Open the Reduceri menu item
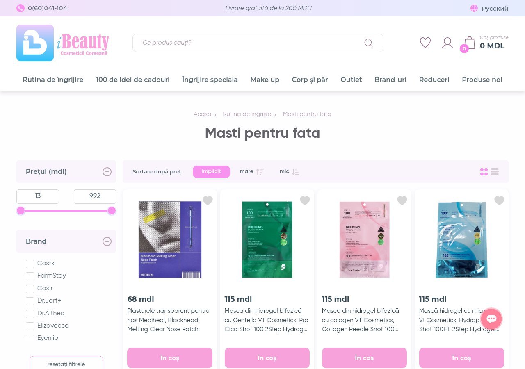This screenshot has height=369, width=525. pos(434,80)
